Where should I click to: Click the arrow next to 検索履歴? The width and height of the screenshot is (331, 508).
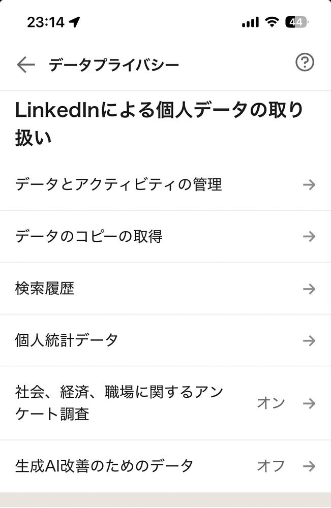[309, 289]
